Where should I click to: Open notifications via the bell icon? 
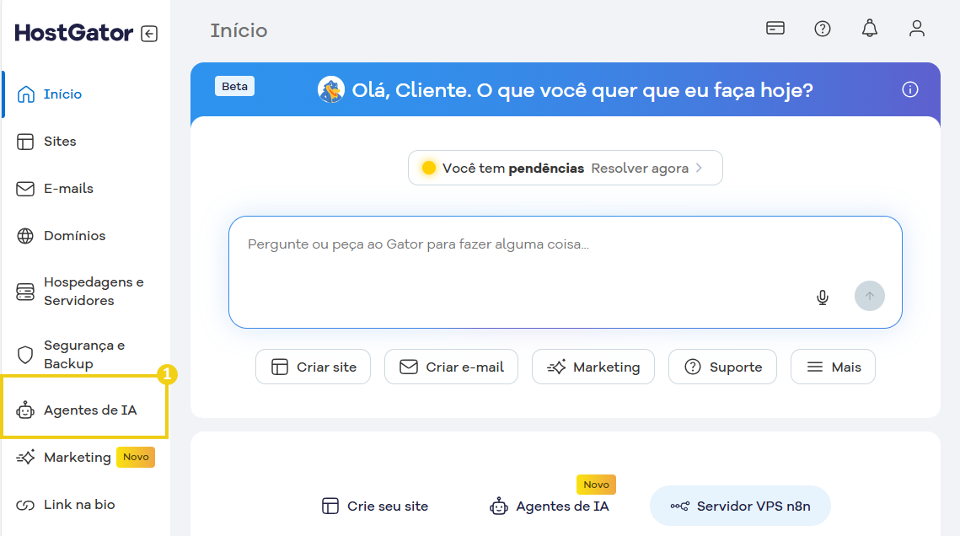(x=869, y=28)
